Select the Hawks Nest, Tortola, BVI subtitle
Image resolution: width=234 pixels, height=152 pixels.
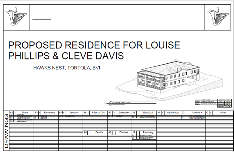point(66,68)
